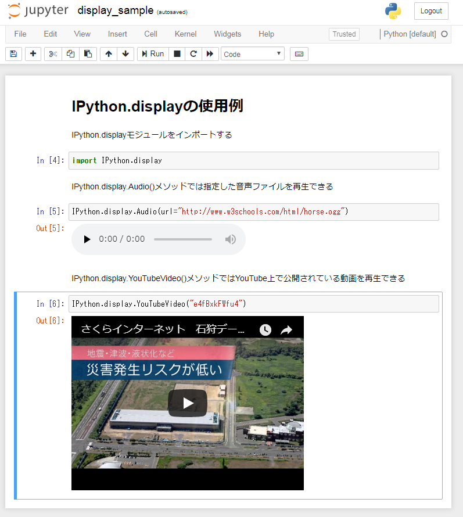This screenshot has width=463, height=517.
Task: Paste cells below icon
Action: [x=88, y=54]
